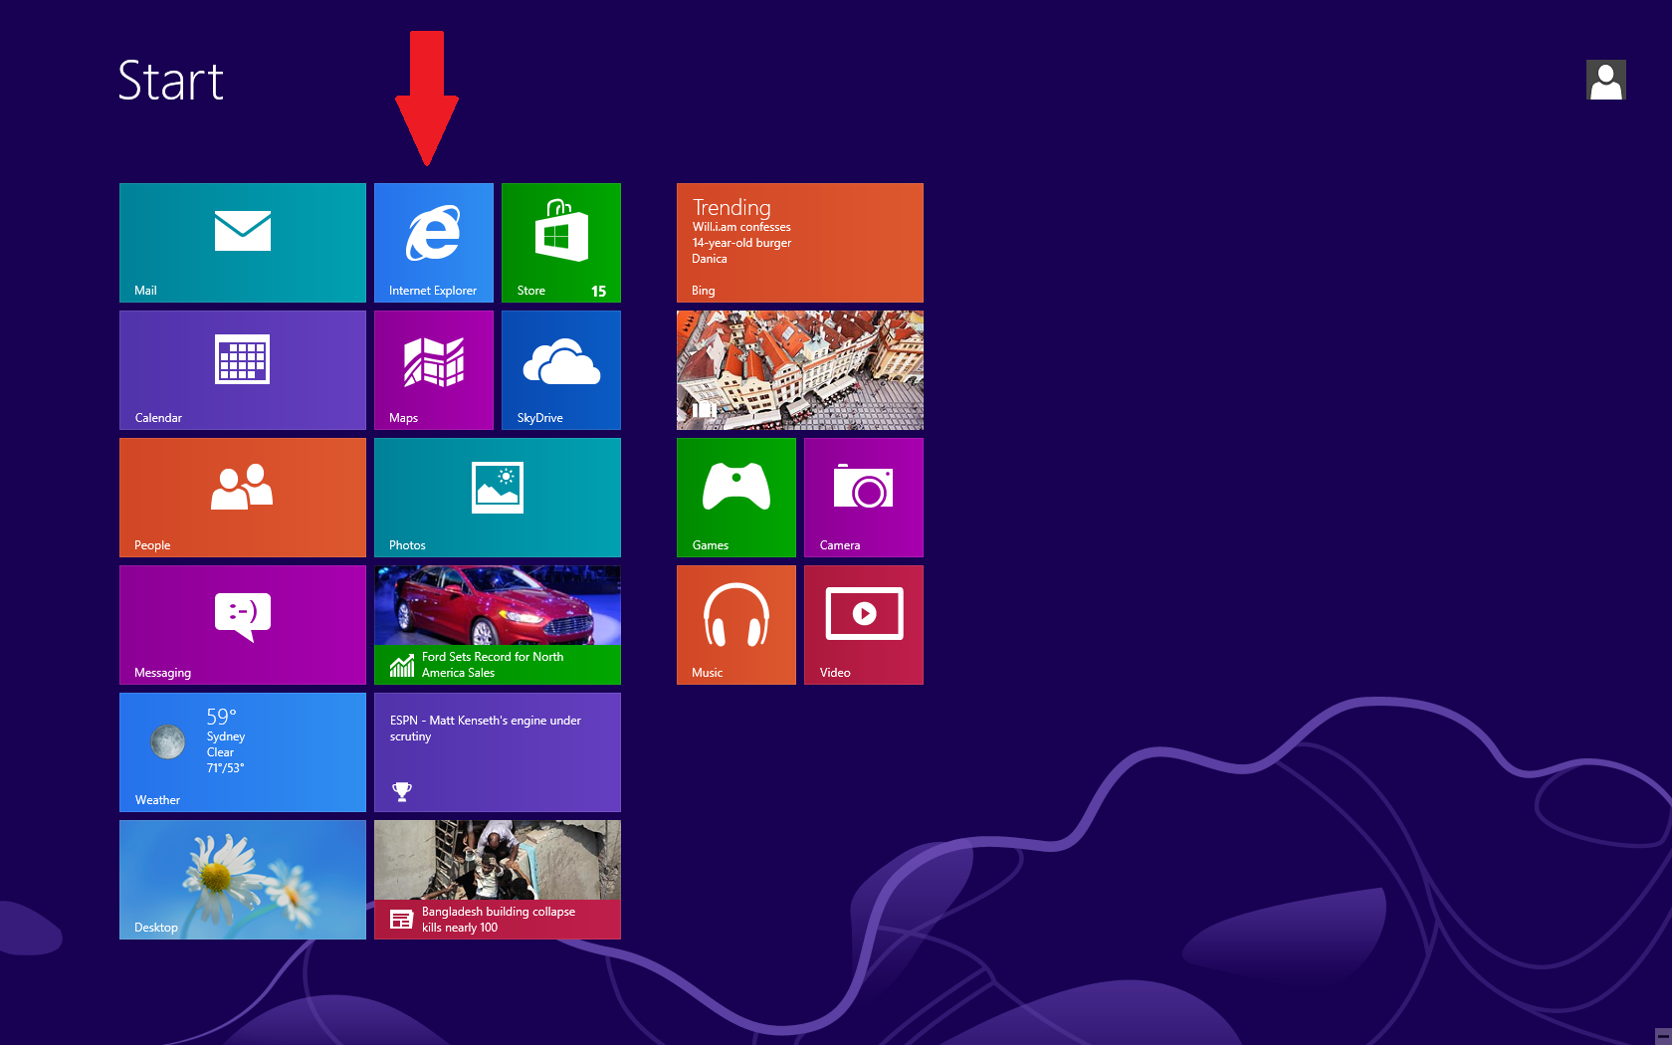The width and height of the screenshot is (1672, 1045).
Task: Launch the Maps tile
Action: [433, 369]
